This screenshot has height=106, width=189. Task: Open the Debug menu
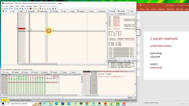pyautogui.click(x=11, y=6)
